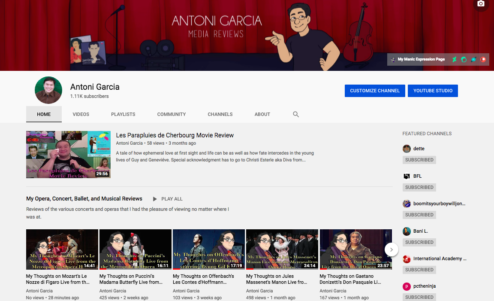This screenshot has height=301, width=494.
Task: Click the BFL channel logo icon
Action: point(407,176)
